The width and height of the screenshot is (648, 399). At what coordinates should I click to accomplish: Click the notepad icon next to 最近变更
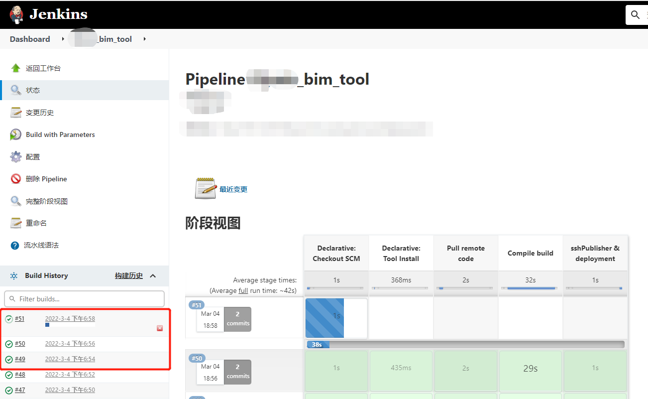[206, 188]
